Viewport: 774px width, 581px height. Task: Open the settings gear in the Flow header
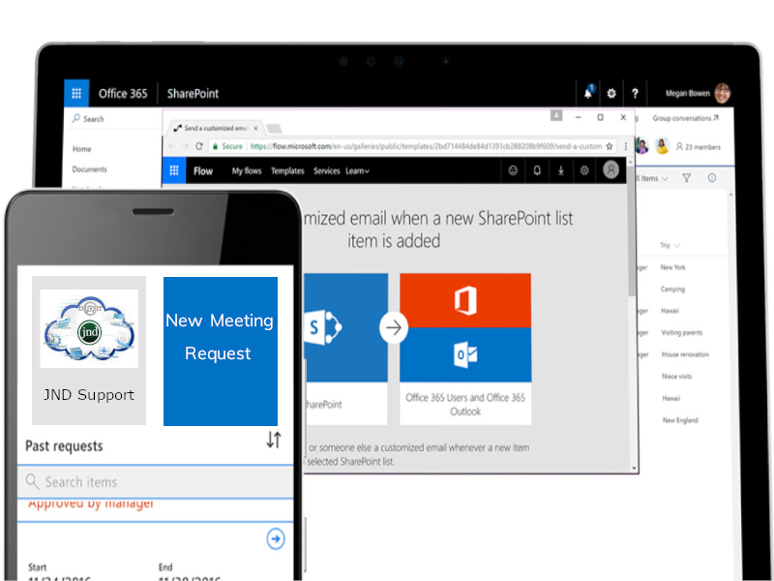coord(584,170)
